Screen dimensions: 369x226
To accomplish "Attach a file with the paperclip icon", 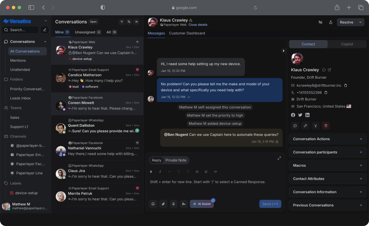I will click(163, 204).
